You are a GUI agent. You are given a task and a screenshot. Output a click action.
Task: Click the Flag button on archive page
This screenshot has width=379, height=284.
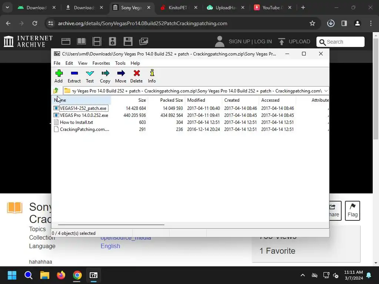tap(352, 210)
